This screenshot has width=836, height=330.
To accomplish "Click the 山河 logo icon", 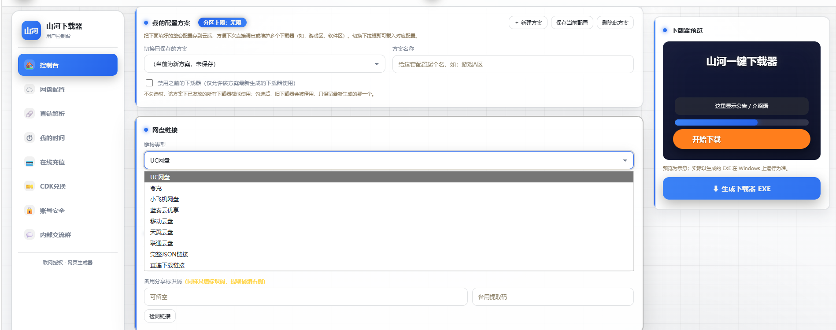I will pyautogui.click(x=31, y=31).
